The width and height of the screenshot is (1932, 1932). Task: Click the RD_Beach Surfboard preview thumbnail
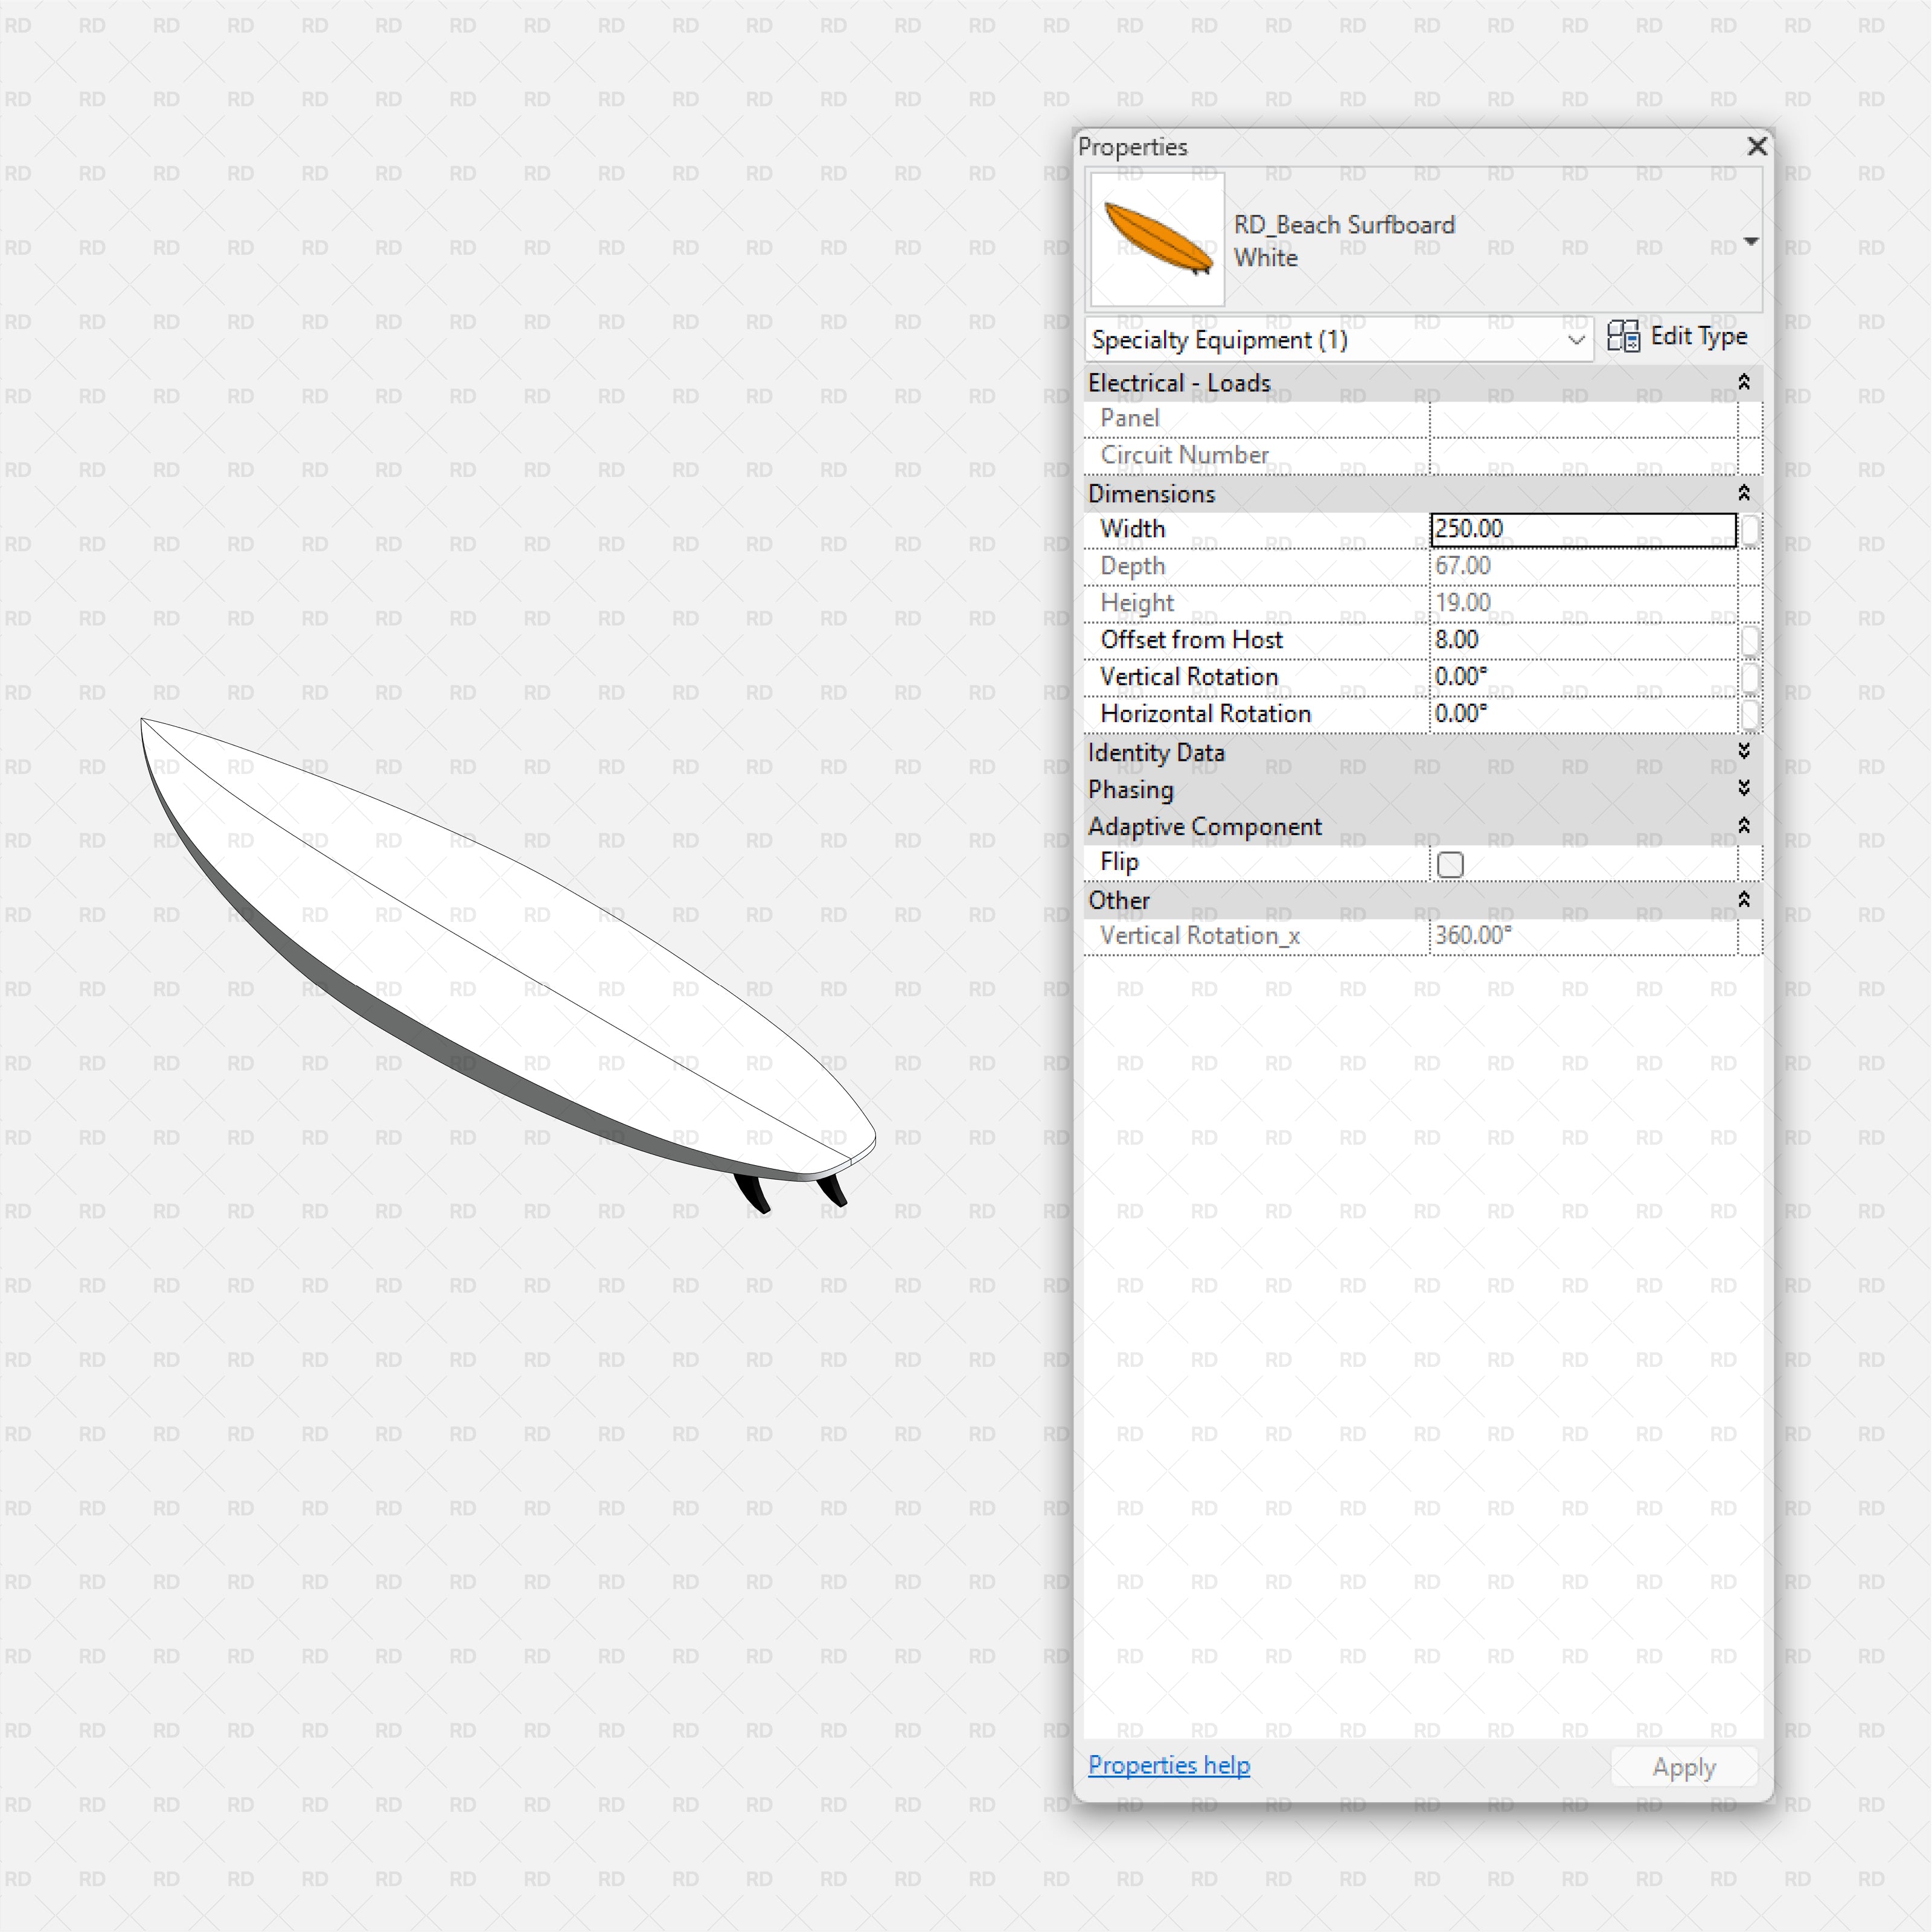(1156, 240)
